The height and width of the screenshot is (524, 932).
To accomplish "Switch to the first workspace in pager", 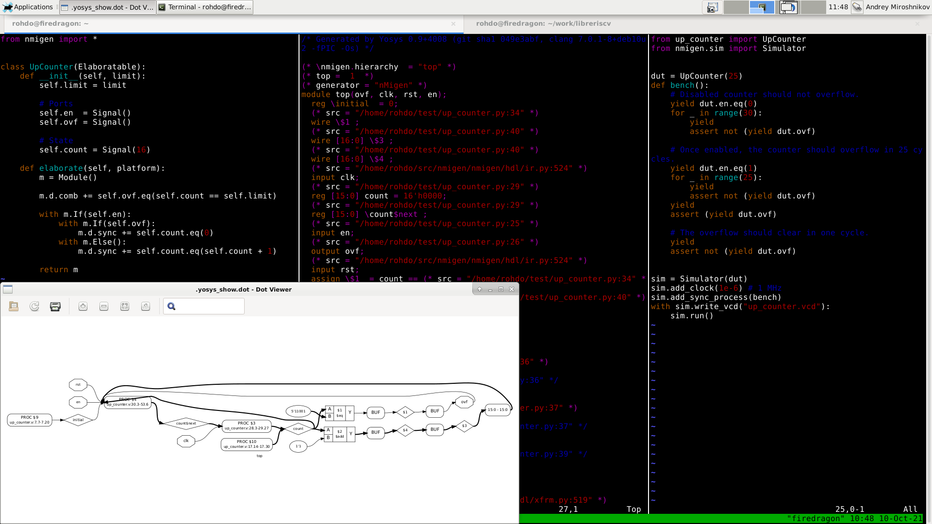I will pos(736,7).
